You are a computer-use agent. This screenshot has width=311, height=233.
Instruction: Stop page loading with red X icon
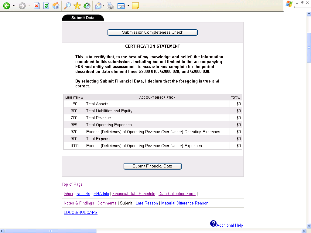(36, 6)
